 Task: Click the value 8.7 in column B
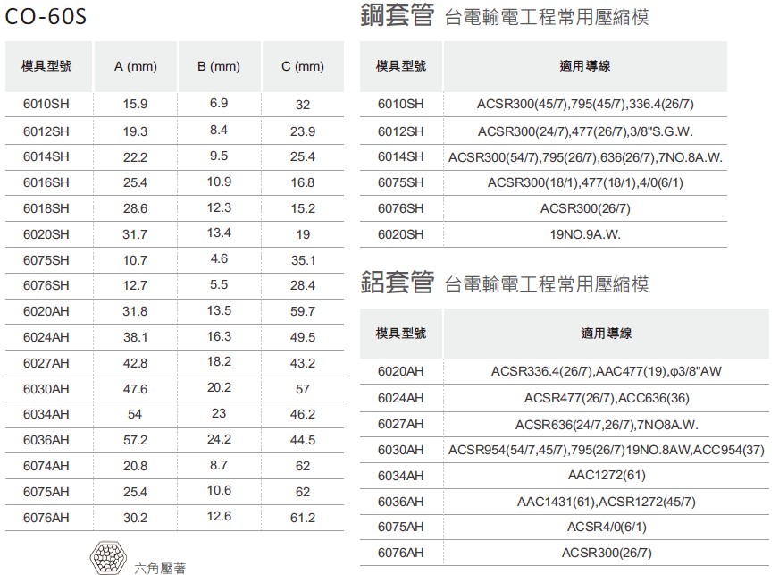tap(219, 465)
